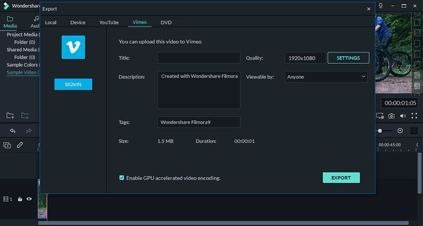Click the microphone icon in title bar
This screenshot has height=226, width=423.
(381, 6)
